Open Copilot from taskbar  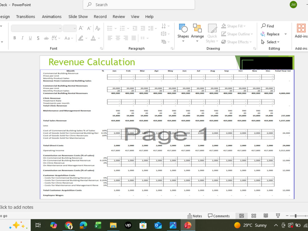53,225
